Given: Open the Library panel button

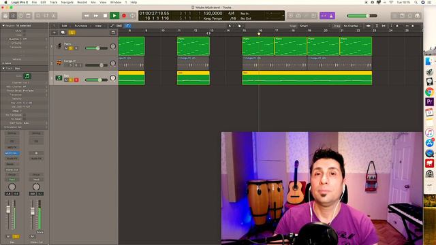Looking at the screenshot, I should (5, 16).
